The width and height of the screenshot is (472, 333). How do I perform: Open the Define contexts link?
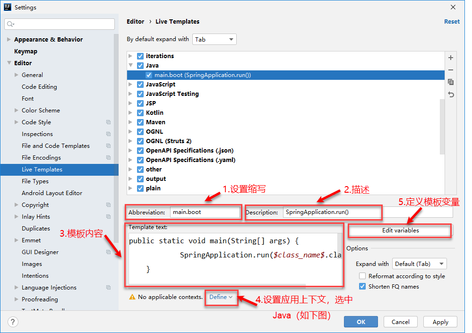[x=221, y=297]
